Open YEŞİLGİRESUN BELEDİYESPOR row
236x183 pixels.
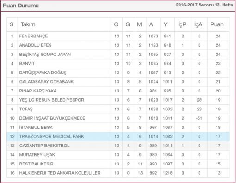pos(118,100)
